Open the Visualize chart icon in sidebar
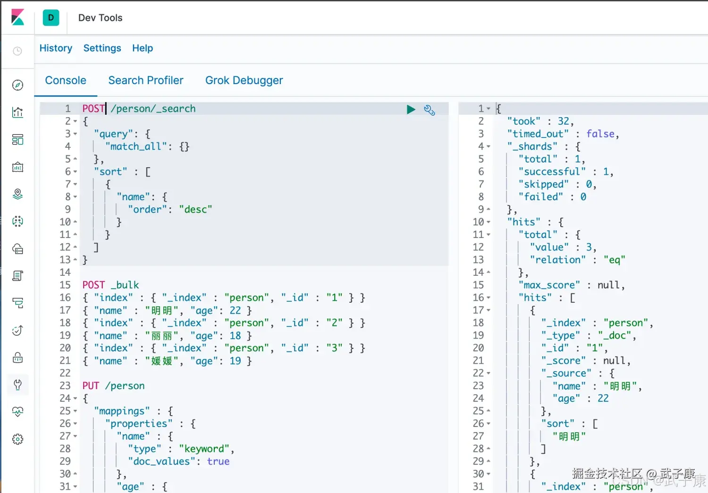 point(17,112)
